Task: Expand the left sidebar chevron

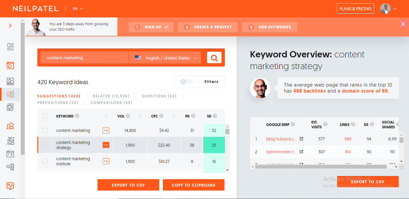Action: 10,26
